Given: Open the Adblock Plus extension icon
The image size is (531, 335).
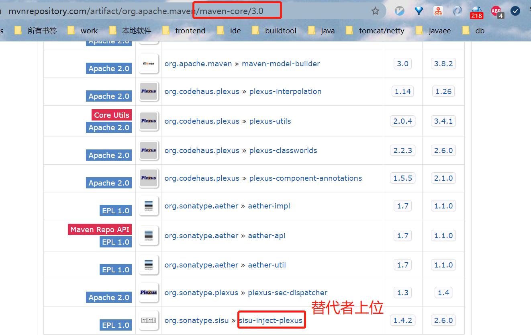Looking at the screenshot, I should 497,12.
